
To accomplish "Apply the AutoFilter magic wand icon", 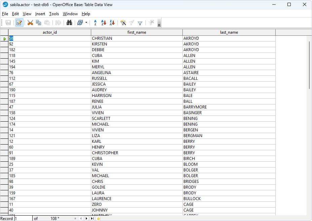I will pos(123,22).
